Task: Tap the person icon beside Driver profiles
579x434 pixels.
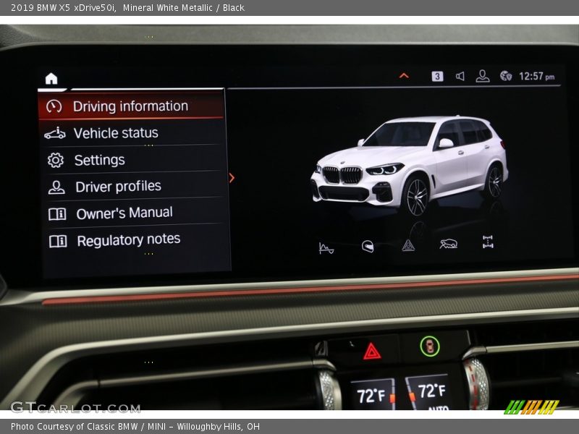Action: click(56, 187)
